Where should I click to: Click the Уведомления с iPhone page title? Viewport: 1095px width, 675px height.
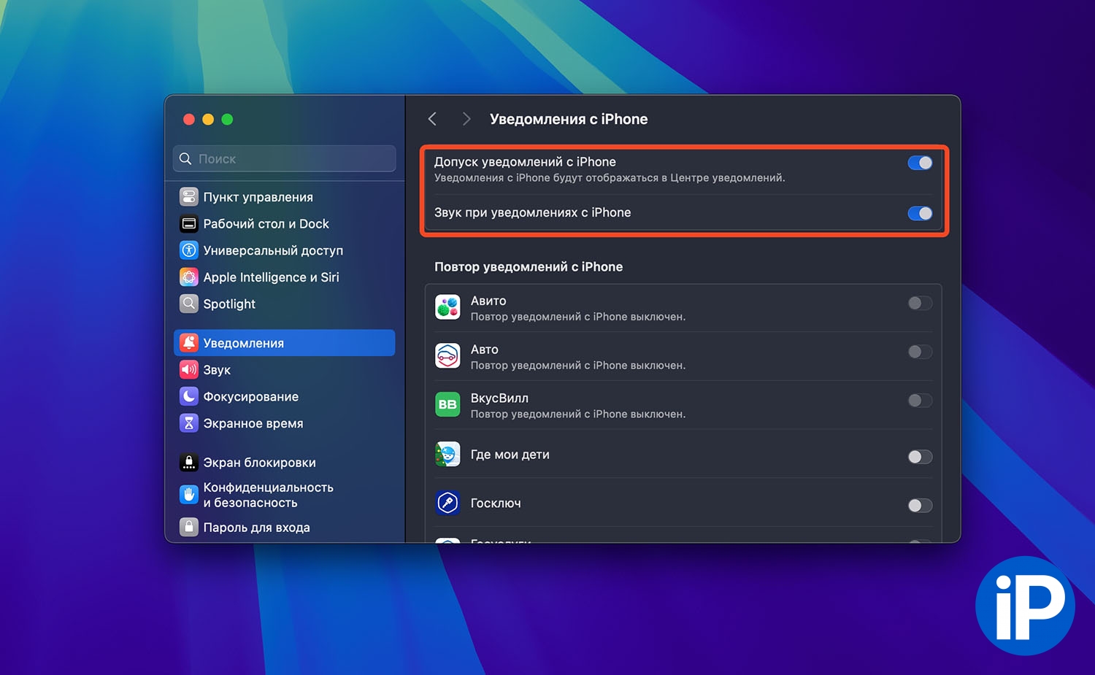569,119
